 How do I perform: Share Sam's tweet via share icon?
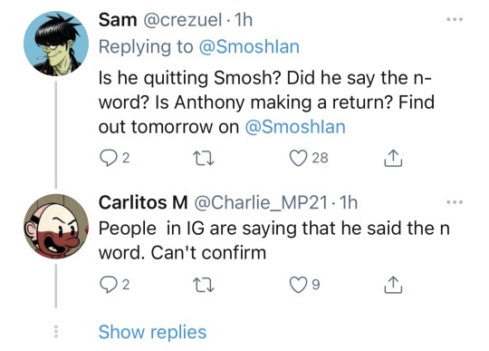[393, 158]
